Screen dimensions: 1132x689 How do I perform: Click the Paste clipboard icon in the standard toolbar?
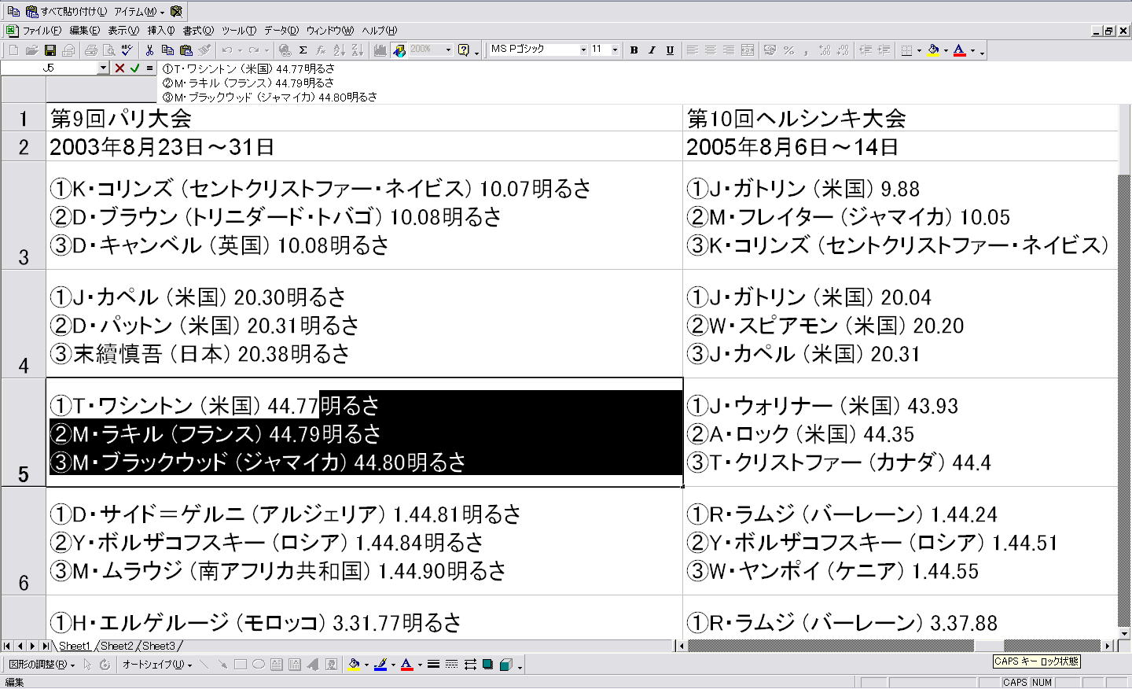click(x=186, y=50)
